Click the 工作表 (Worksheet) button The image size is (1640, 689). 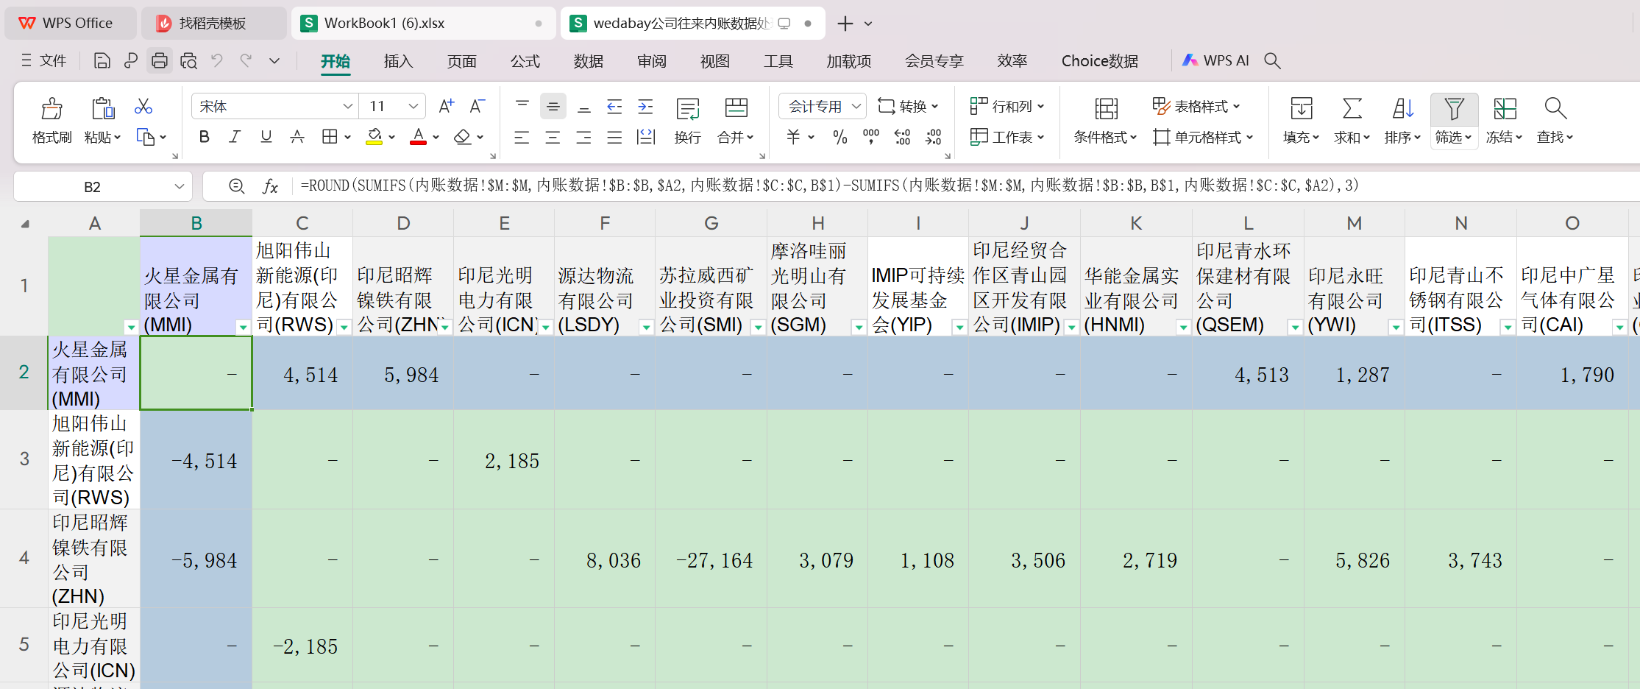[1007, 137]
